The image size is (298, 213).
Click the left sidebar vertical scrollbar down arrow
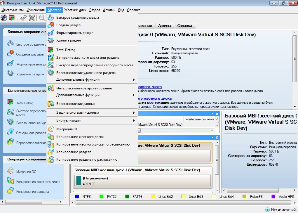click(66, 197)
